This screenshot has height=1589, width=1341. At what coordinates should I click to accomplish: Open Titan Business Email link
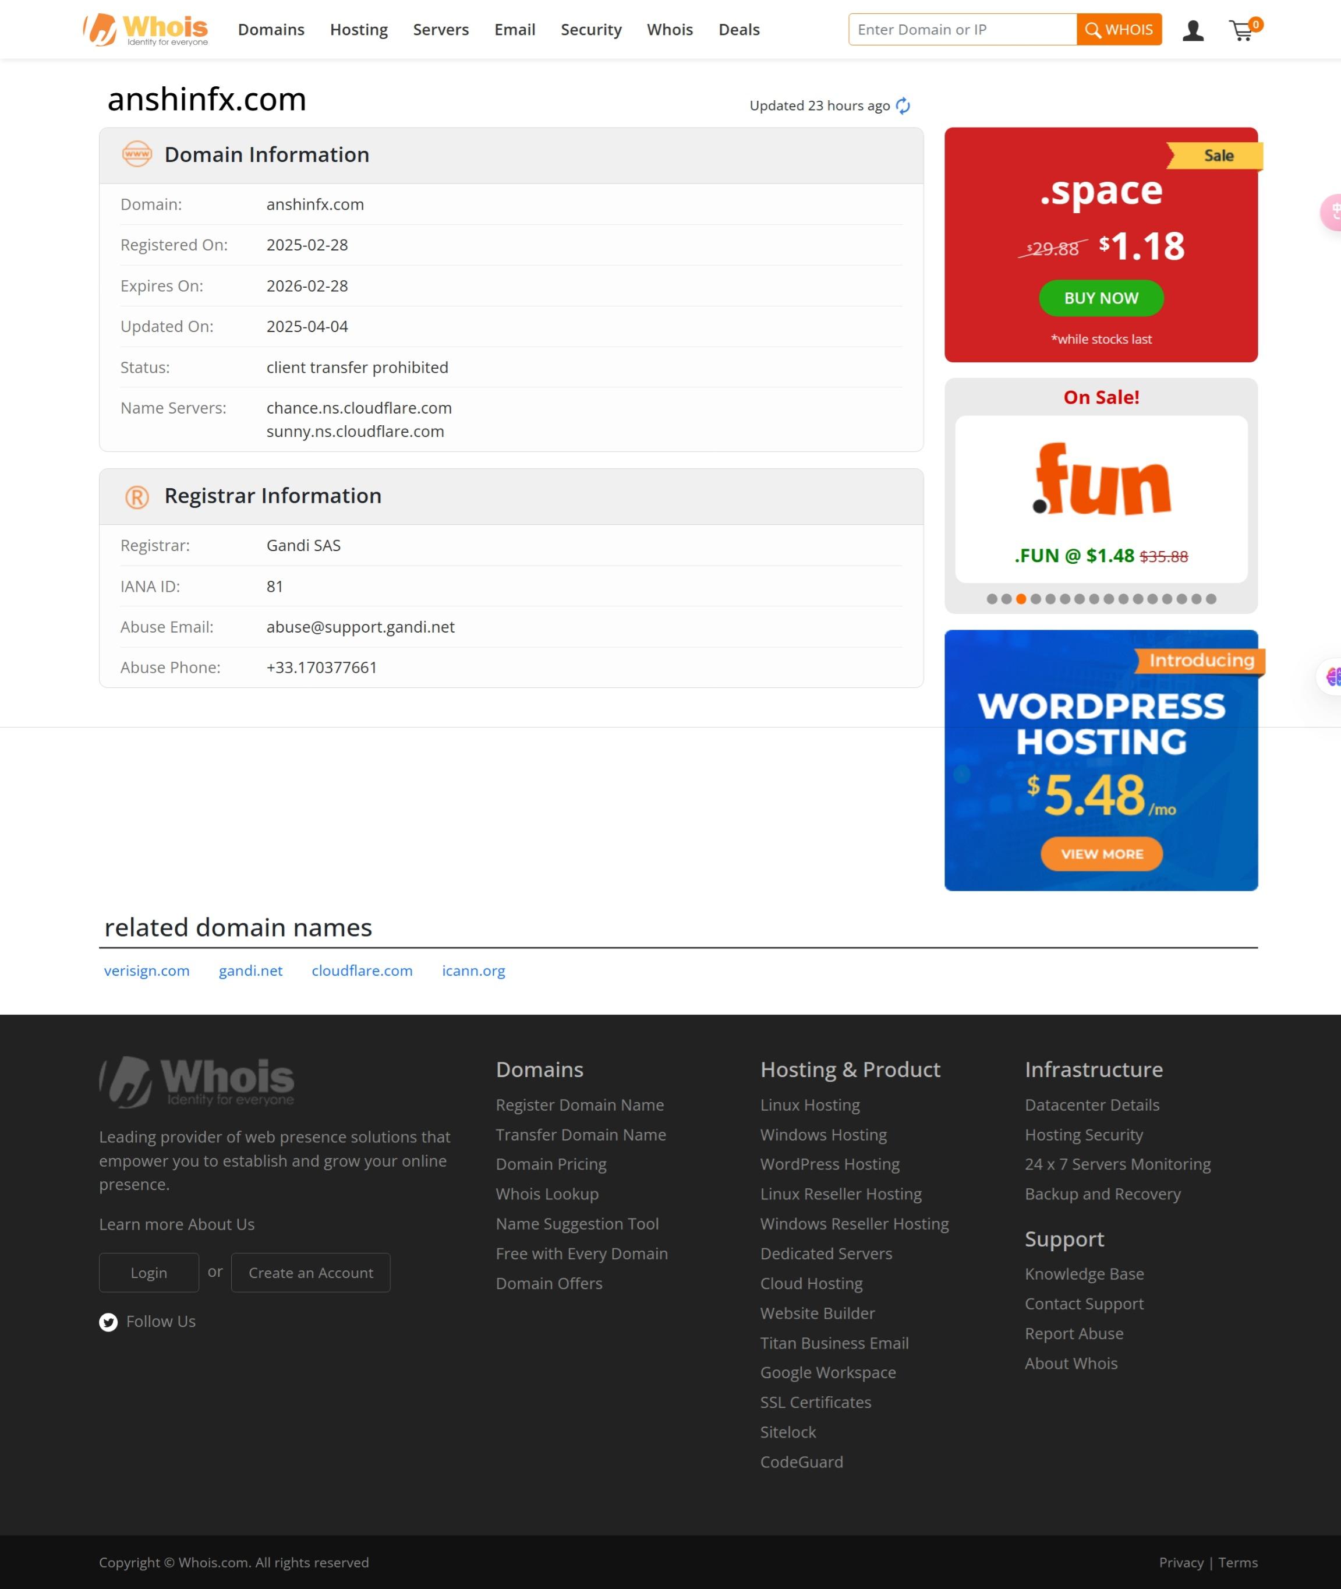834,1343
